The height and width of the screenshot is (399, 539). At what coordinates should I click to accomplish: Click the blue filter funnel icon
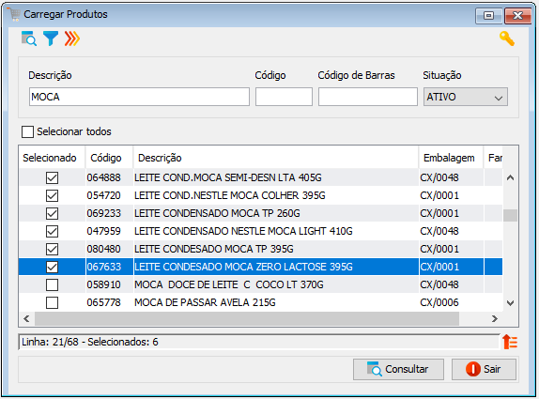coord(51,38)
